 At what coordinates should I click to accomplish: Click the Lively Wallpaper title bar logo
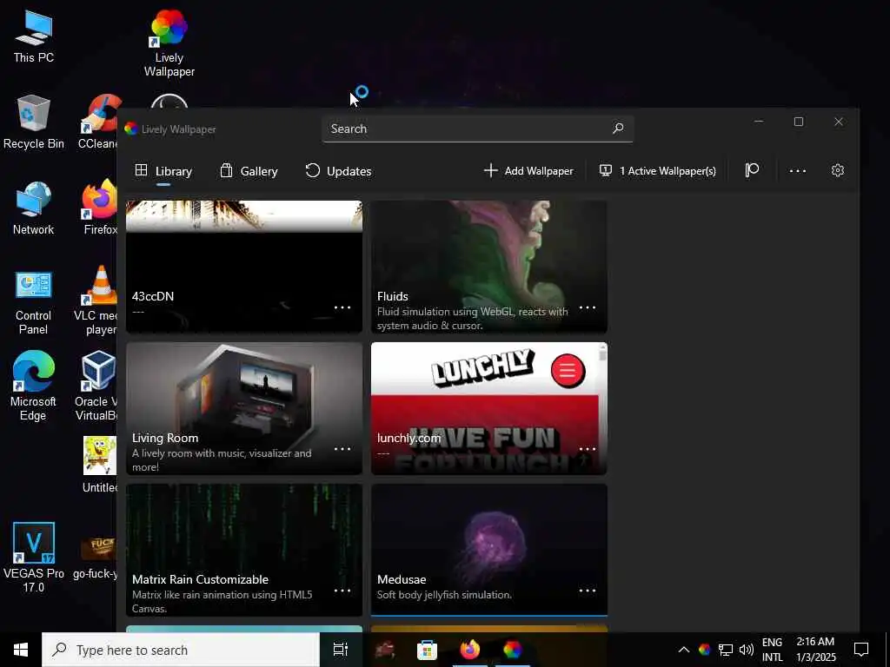[131, 129]
